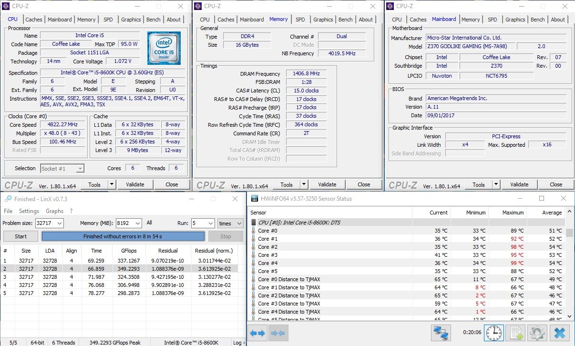Open the Socket #1 selection combo box
Image resolution: width=575 pixels, height=346 pixels.
pos(62,168)
